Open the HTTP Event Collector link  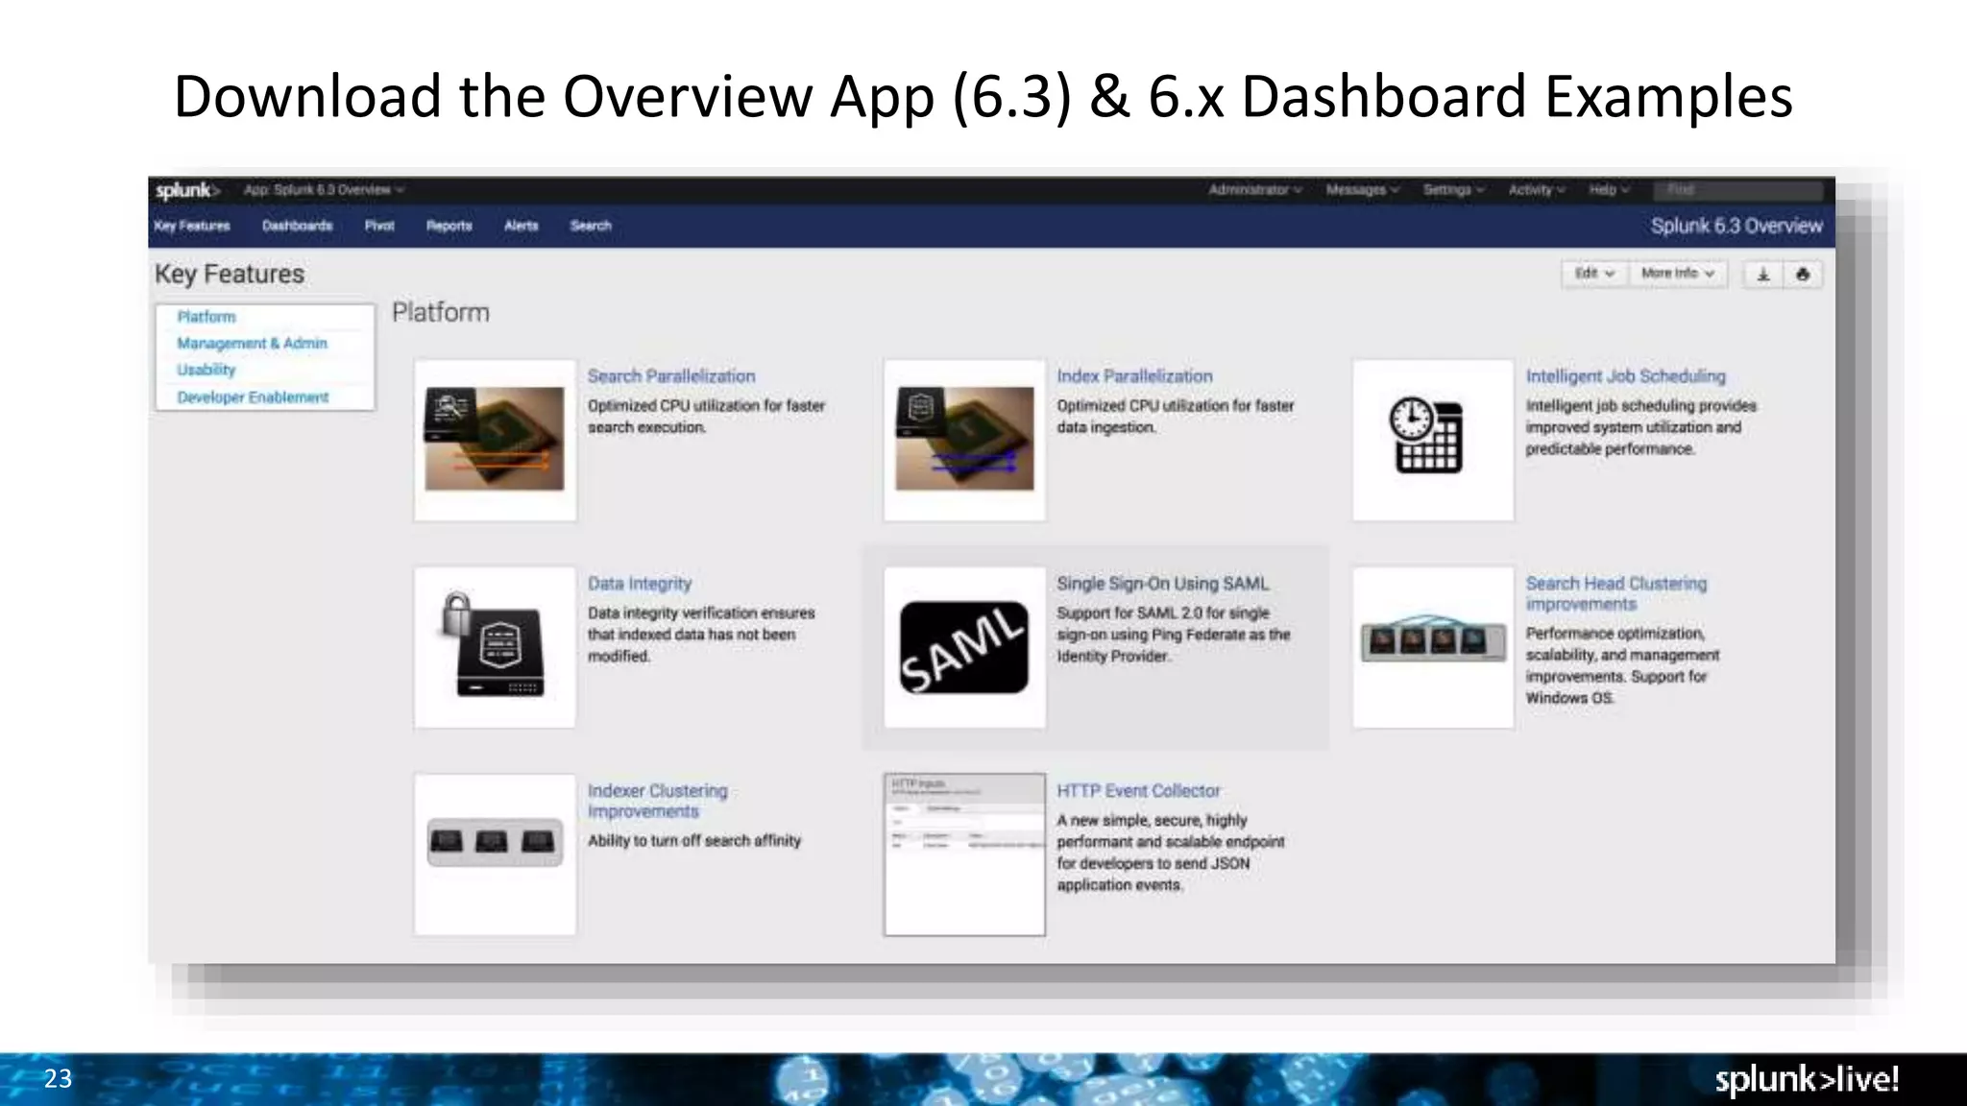click(x=1138, y=791)
